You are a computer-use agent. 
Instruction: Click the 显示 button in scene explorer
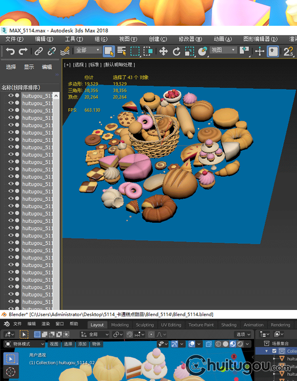pyautogui.click(x=29, y=67)
